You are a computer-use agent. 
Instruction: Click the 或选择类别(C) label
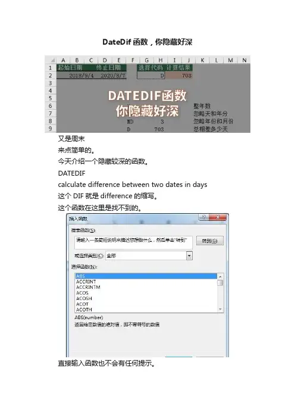89,255
